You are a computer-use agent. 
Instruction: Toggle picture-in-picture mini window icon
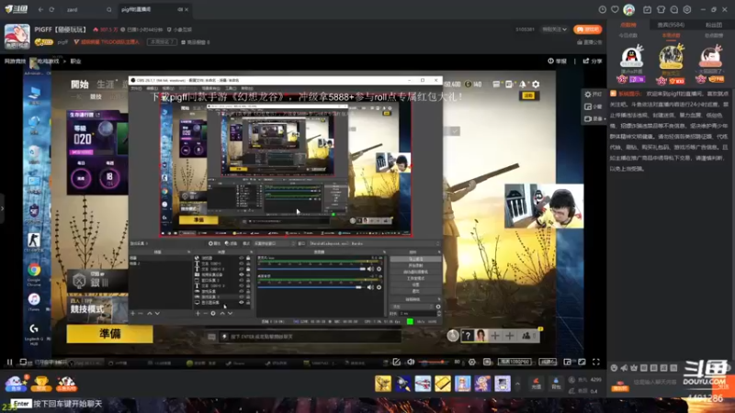tap(567, 362)
